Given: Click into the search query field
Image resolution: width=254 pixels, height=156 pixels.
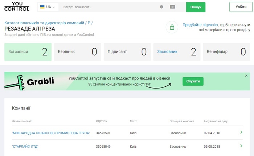Looking at the screenshot, I should point(109,7).
